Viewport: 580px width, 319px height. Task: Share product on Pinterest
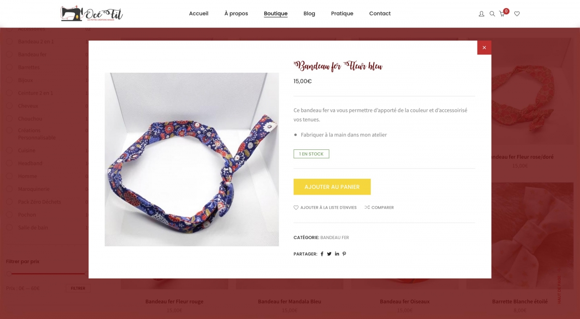(x=344, y=254)
